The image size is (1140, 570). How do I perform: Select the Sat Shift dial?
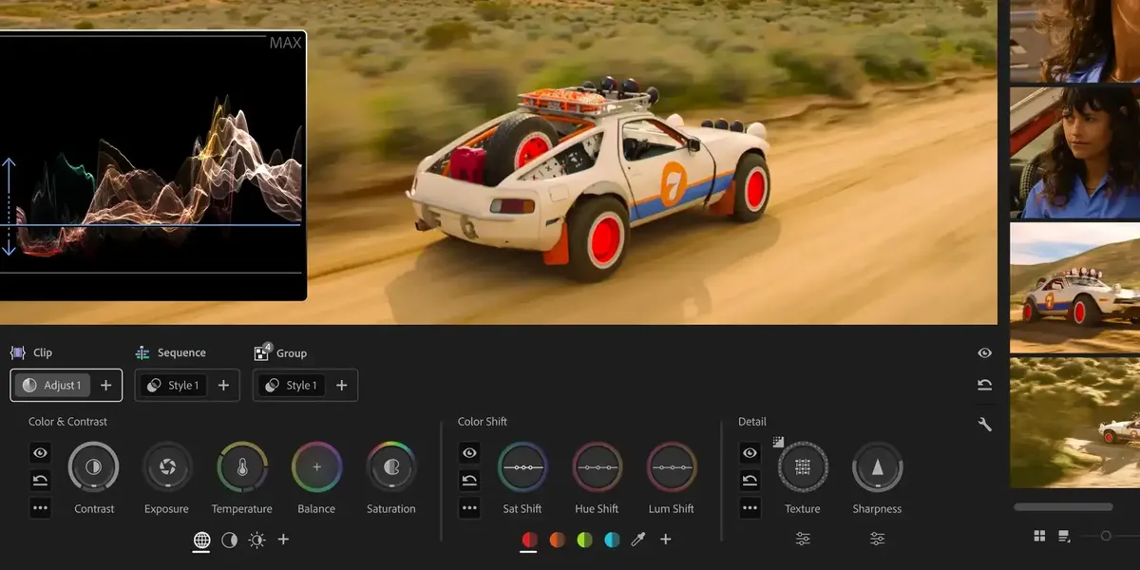point(522,466)
